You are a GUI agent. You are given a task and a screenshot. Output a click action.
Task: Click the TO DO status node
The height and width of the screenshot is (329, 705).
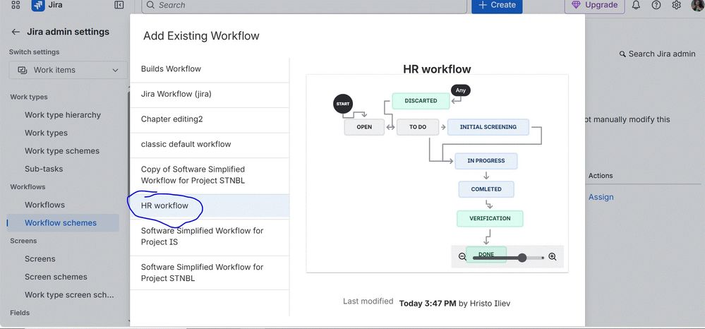click(x=418, y=127)
